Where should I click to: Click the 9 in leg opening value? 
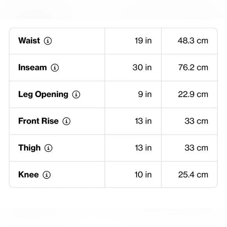coord(145,94)
